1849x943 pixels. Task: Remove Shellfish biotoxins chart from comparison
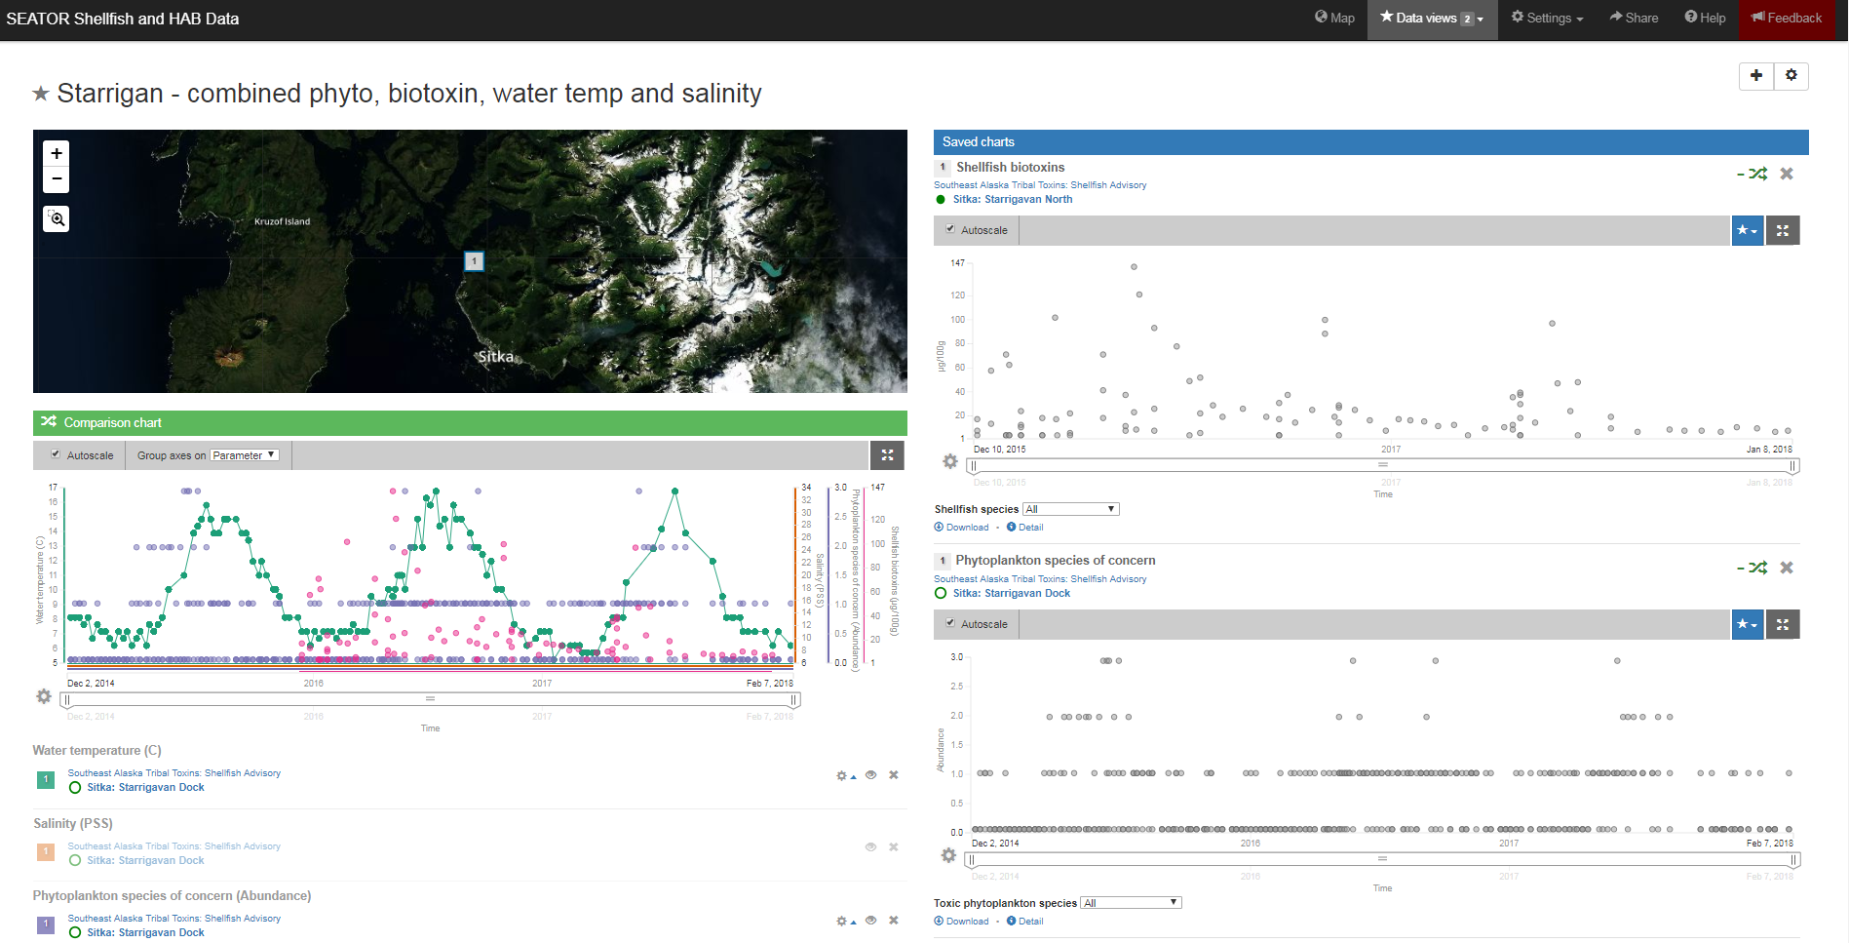pyautogui.click(x=1756, y=174)
